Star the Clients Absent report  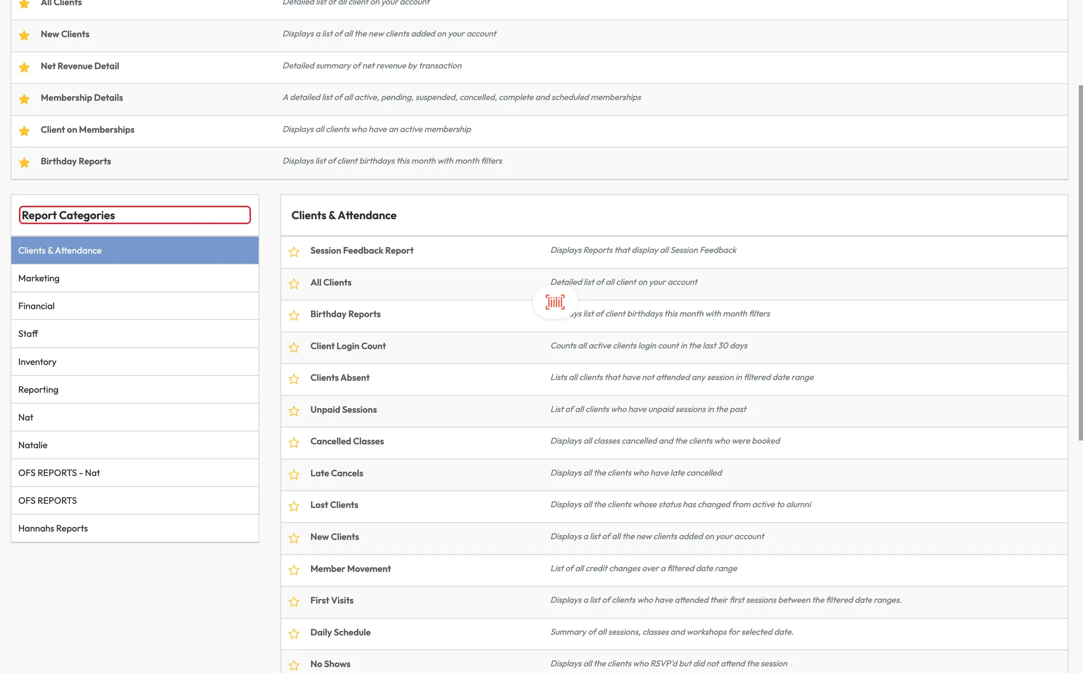pyautogui.click(x=294, y=379)
